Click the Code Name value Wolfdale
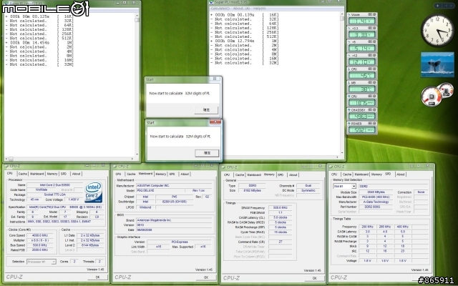The height and width of the screenshot is (286, 458). 41,190
